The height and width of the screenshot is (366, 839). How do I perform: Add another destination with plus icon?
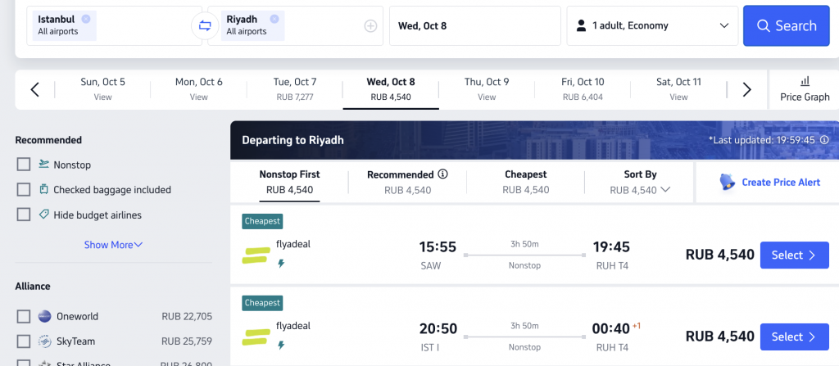(x=371, y=25)
